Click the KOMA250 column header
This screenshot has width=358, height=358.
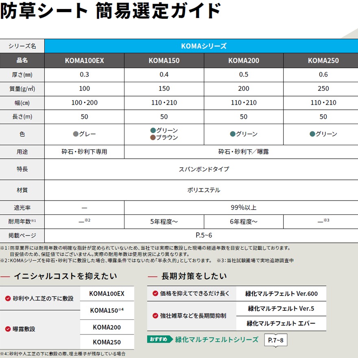tap(323, 61)
